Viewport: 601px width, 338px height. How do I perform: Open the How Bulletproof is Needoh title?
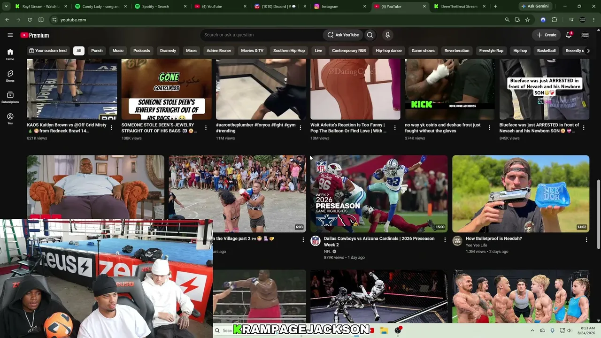pos(493,238)
